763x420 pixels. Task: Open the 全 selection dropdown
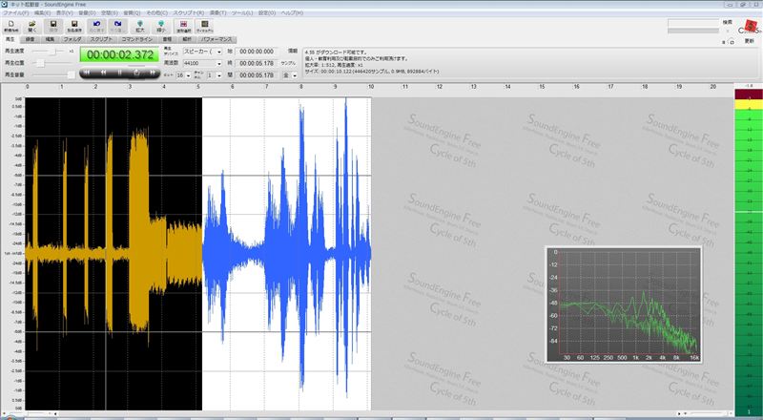pos(290,75)
